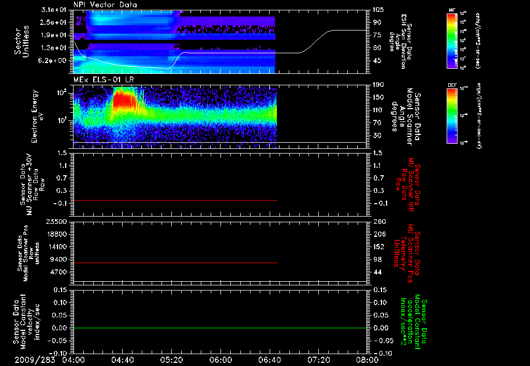Click the white sun elevation curve in the NPI panel

219,53
